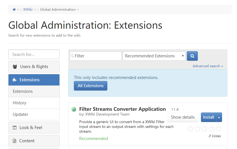Screen dimensions: 237x149
Task: Click the Users & Rights people icon
Action: pyautogui.click(x=15, y=67)
